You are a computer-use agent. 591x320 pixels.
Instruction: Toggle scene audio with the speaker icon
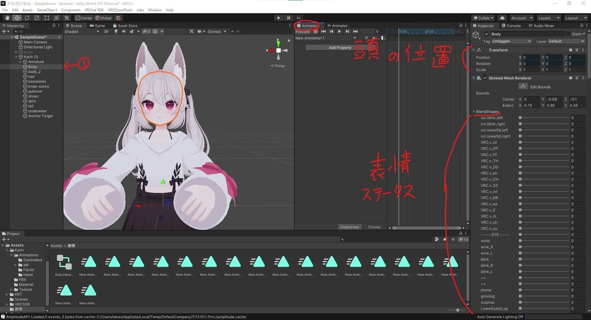(x=125, y=32)
